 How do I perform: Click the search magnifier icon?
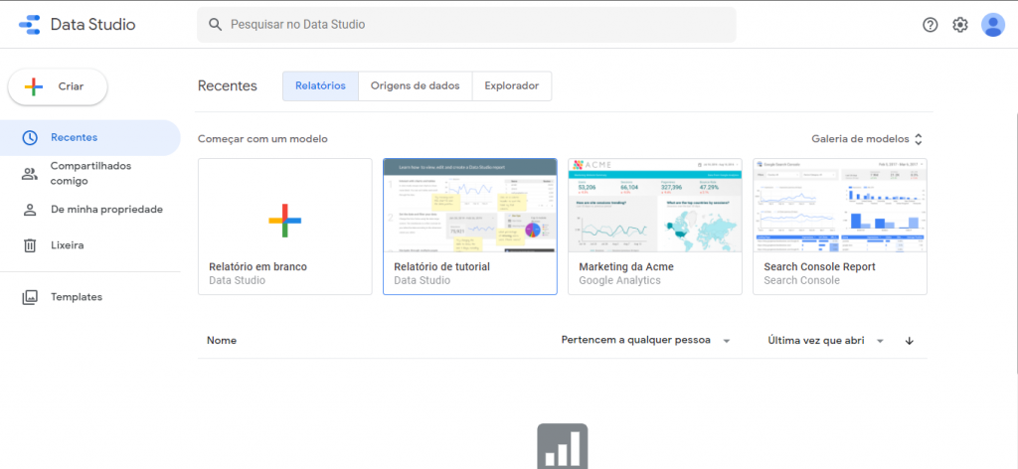pos(213,24)
